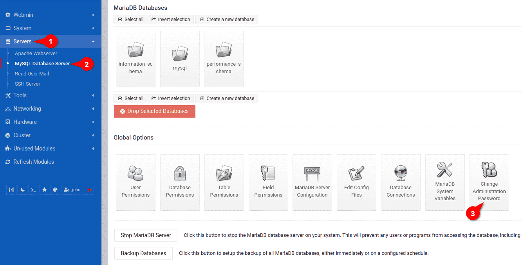
Task: Click Select all above the database list
Action: [130, 20]
